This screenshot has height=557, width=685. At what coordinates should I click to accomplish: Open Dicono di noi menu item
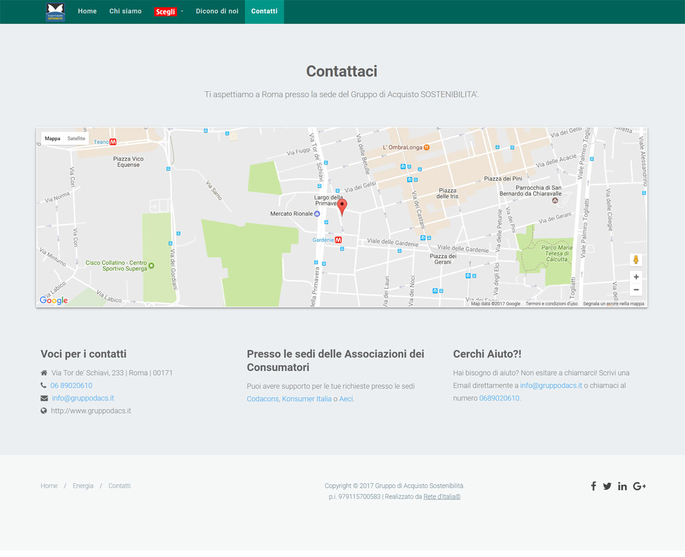pos(217,11)
